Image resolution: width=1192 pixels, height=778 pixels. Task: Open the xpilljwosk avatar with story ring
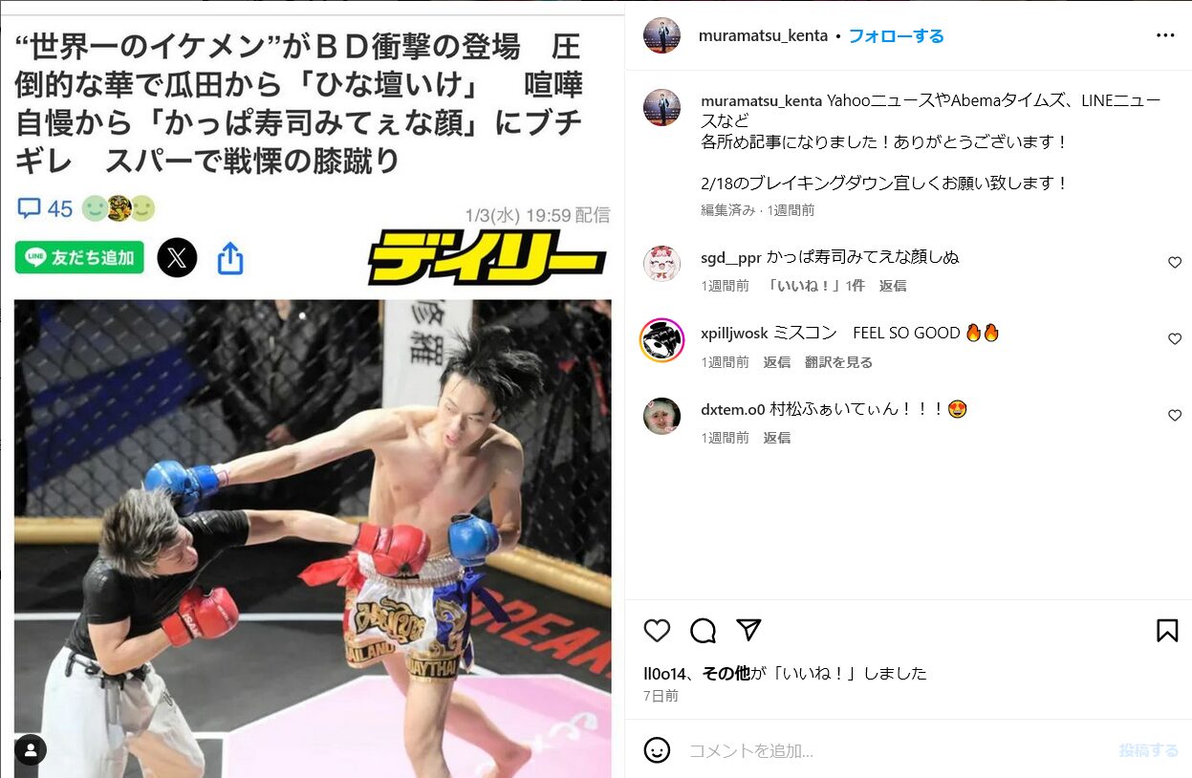661,340
